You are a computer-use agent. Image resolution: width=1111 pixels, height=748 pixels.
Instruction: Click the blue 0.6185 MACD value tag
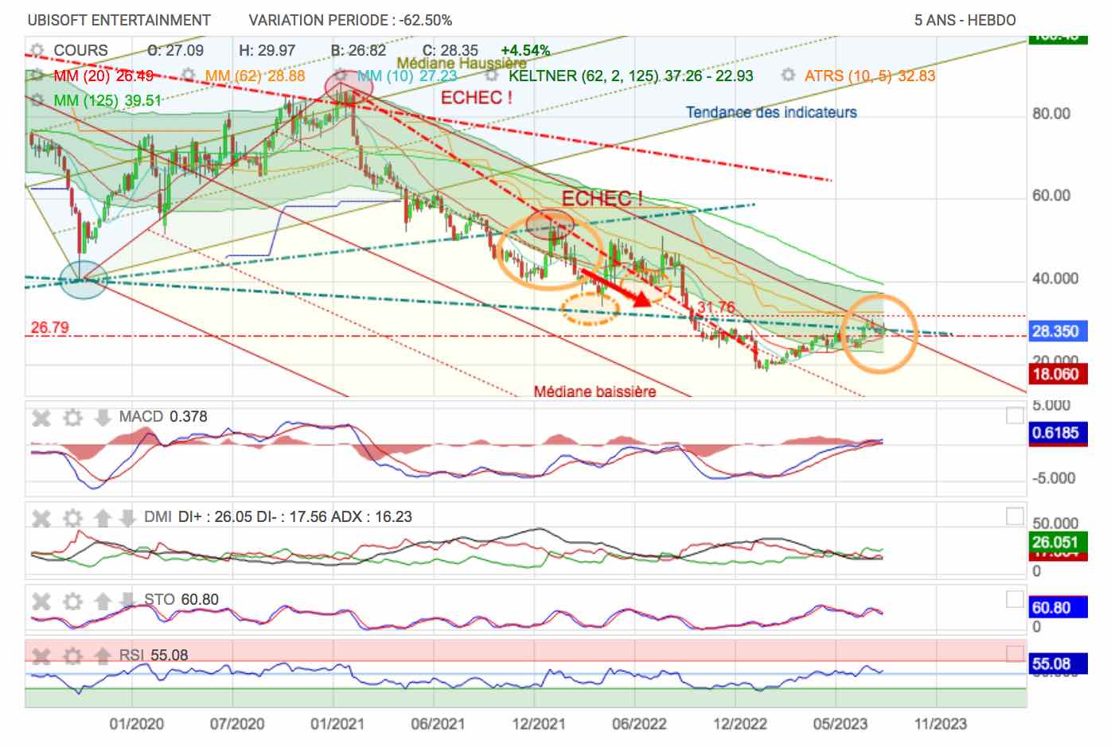(1058, 433)
